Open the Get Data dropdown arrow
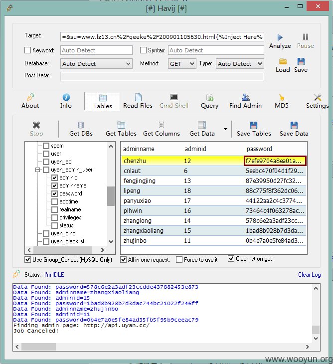333x364 pixels. [225, 129]
